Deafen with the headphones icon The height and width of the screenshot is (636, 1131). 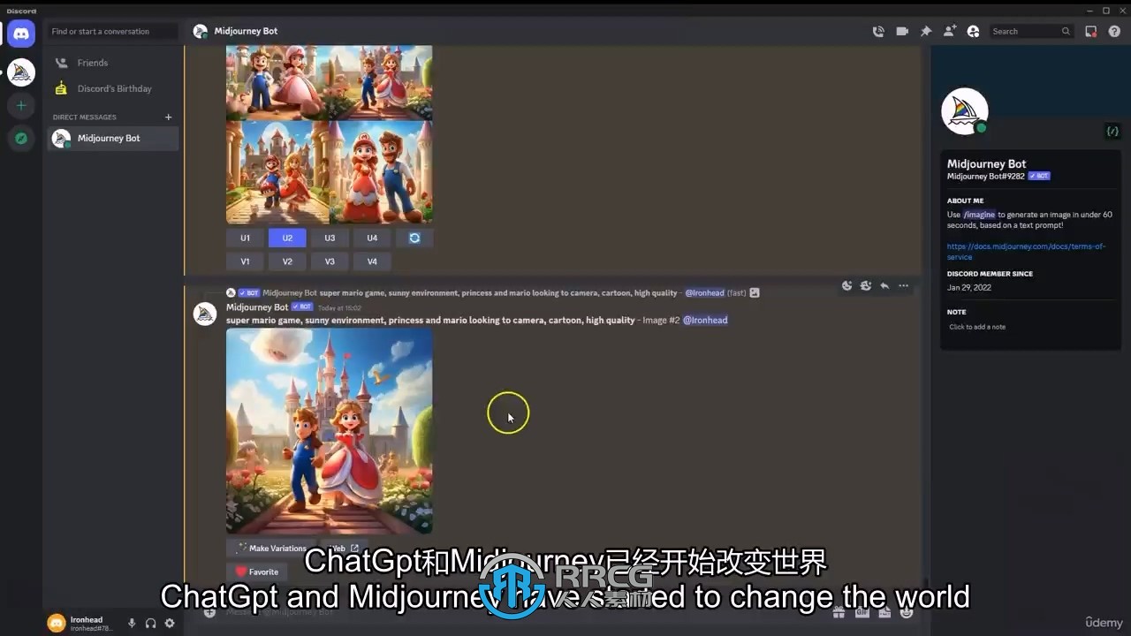tap(150, 623)
